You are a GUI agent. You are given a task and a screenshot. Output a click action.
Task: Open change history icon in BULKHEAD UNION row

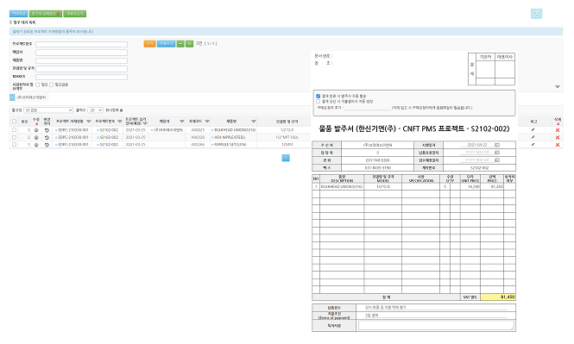(47, 130)
